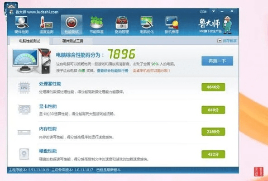The width and height of the screenshot is (268, 181).
Task: Click the small app icon in title bar
Action: 11,12
